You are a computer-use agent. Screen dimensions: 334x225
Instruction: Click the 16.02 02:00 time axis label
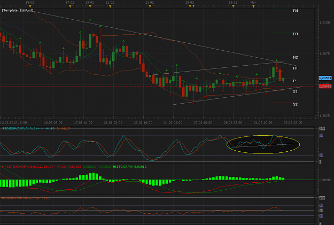point(53,123)
